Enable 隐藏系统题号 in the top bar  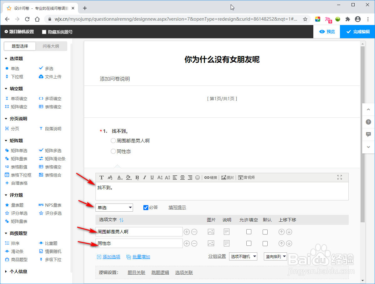[x=44, y=32]
